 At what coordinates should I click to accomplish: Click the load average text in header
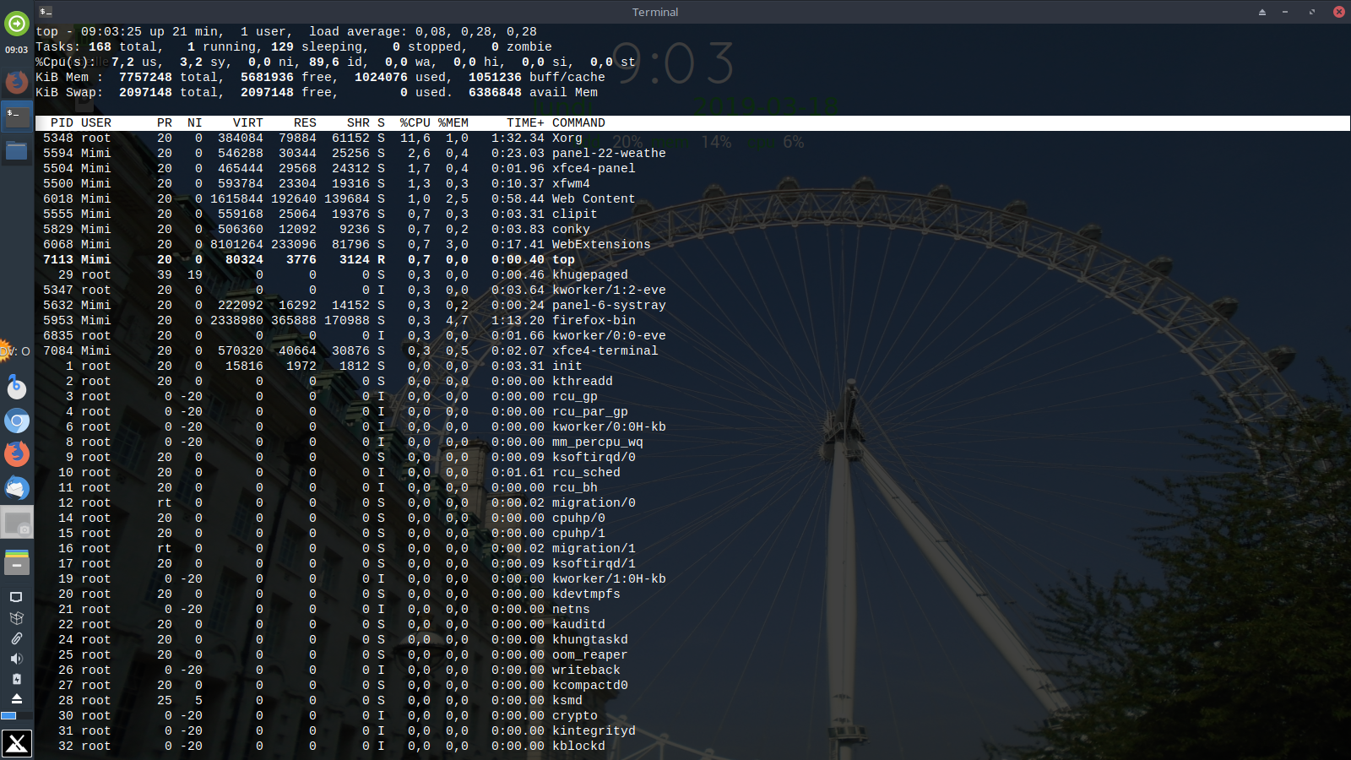click(x=423, y=32)
